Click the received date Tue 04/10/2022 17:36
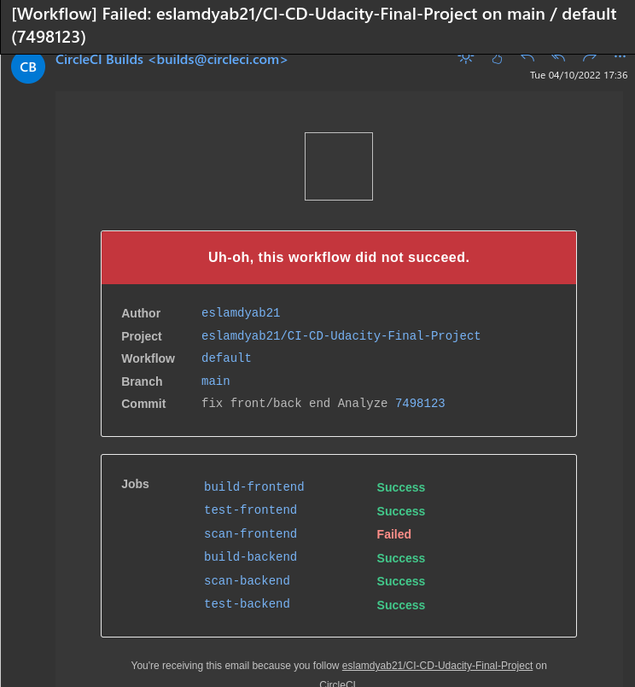 point(579,75)
